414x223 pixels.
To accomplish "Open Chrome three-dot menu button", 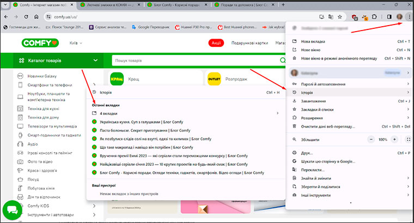I will (x=409, y=17).
